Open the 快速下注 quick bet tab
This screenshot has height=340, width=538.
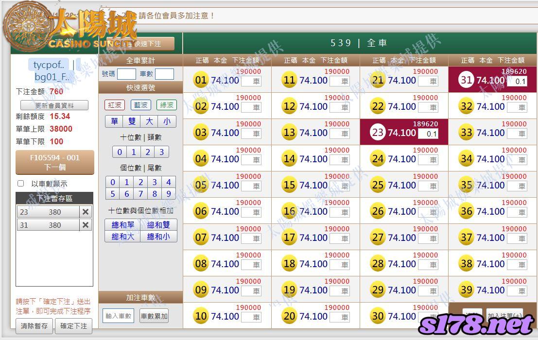(140, 44)
